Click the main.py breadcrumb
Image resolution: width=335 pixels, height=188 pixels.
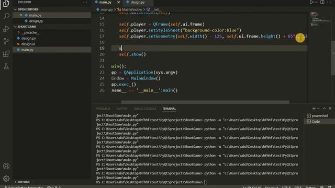[107, 9]
